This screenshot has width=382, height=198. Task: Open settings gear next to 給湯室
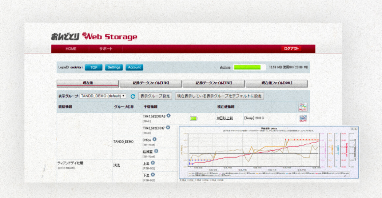156,151
